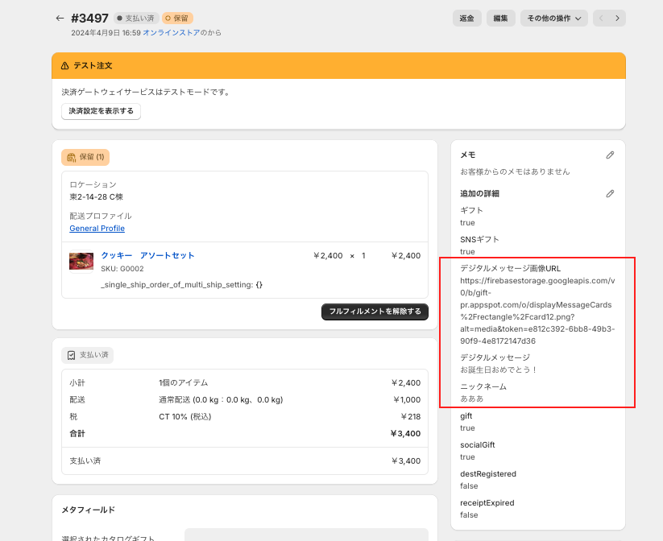Click the 支払い済 card badge icon
The height and width of the screenshot is (541, 663).
click(x=72, y=355)
